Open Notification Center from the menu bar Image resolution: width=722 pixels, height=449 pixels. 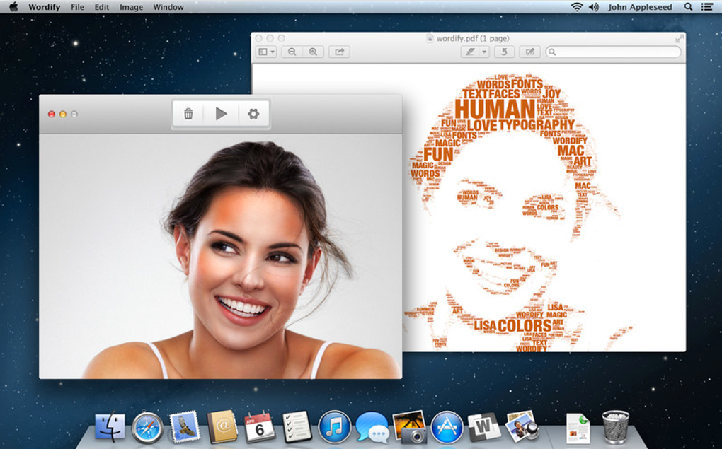click(x=707, y=7)
